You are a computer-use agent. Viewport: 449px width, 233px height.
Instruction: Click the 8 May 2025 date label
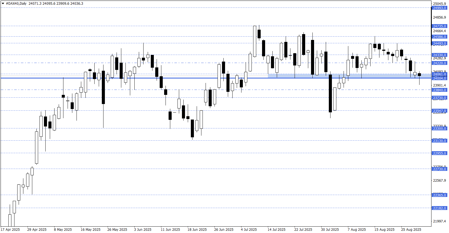63,230
